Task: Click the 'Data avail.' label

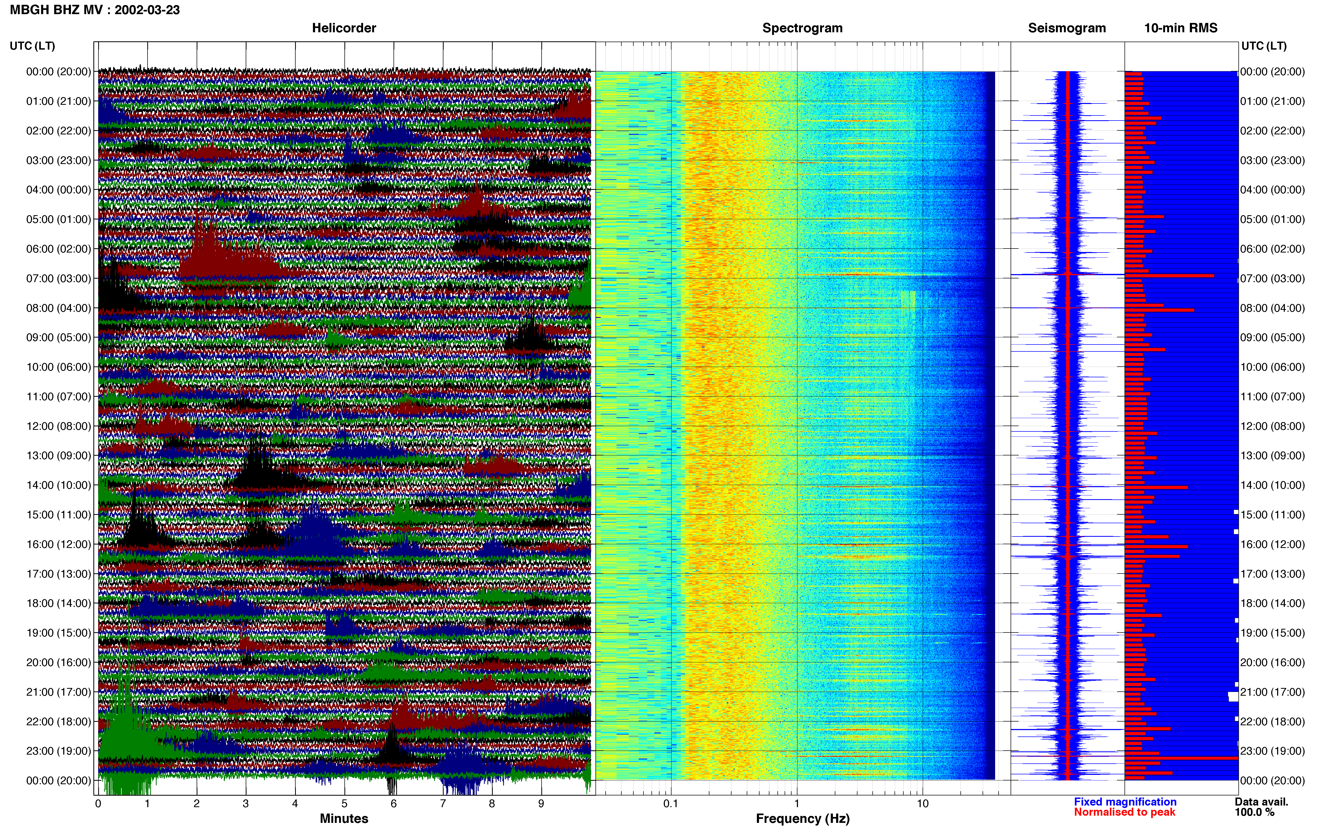Action: click(x=1261, y=802)
